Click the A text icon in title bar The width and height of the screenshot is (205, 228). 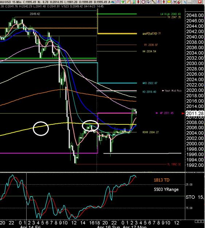coord(109,2)
